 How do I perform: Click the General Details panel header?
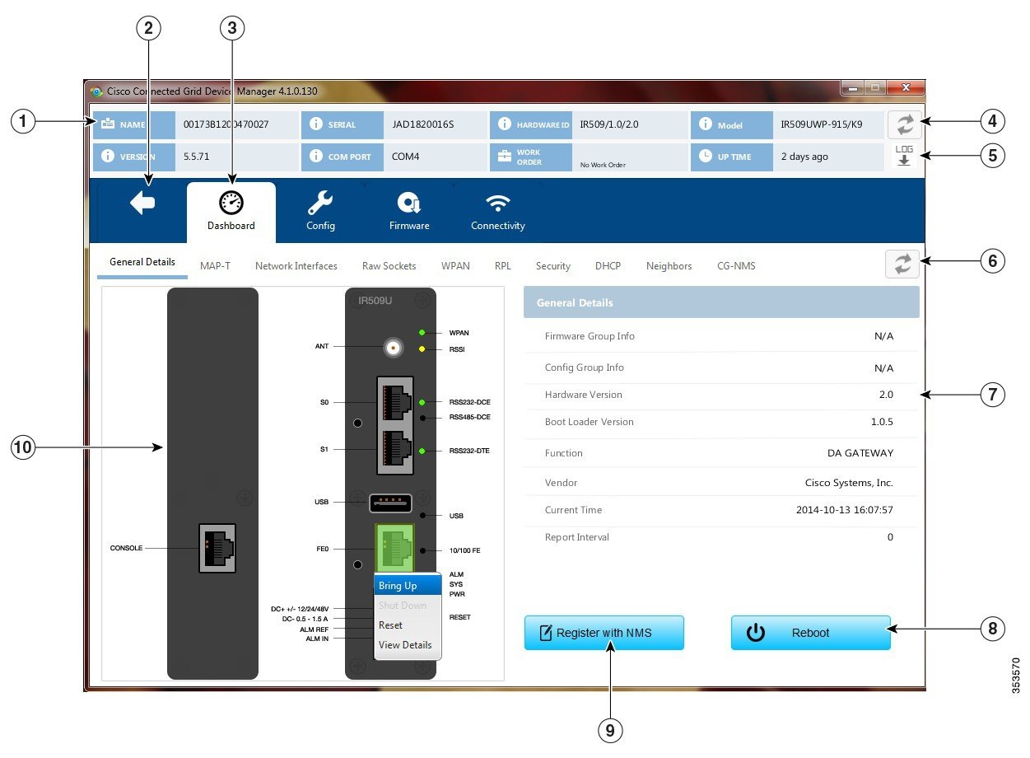pyautogui.click(x=721, y=302)
